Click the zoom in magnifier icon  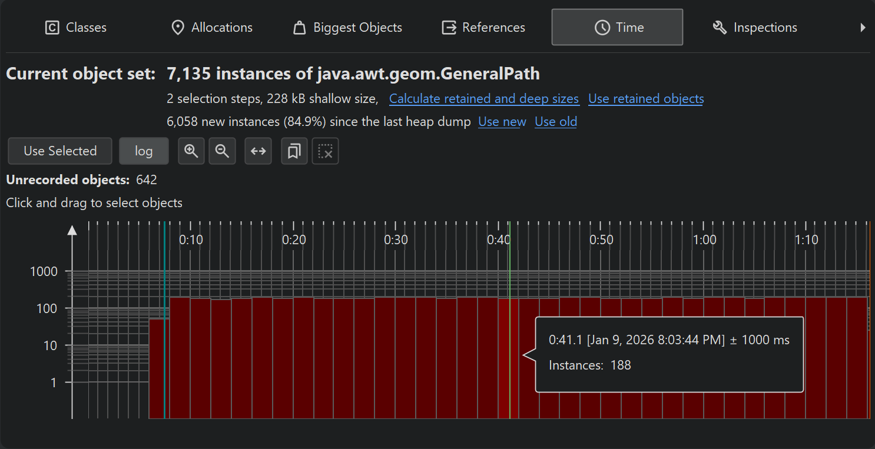(x=191, y=151)
